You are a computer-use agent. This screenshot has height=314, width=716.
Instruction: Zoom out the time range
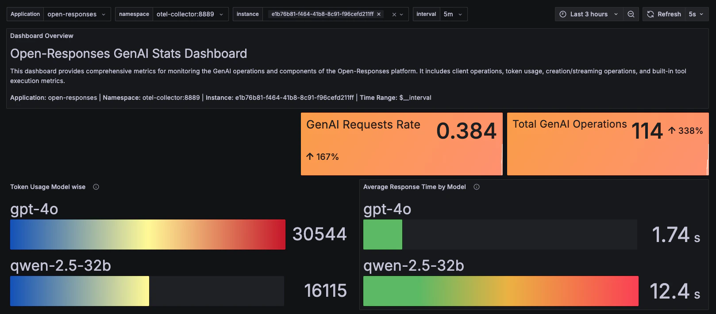click(x=631, y=14)
